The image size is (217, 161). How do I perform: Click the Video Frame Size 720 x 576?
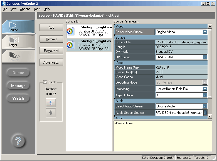click(181, 67)
